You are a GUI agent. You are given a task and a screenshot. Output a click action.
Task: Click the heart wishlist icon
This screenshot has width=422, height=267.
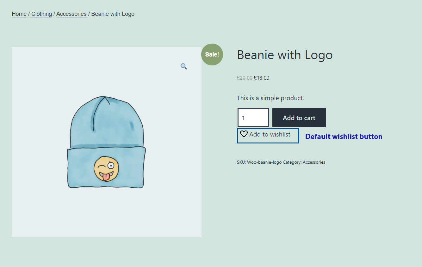[x=244, y=134]
